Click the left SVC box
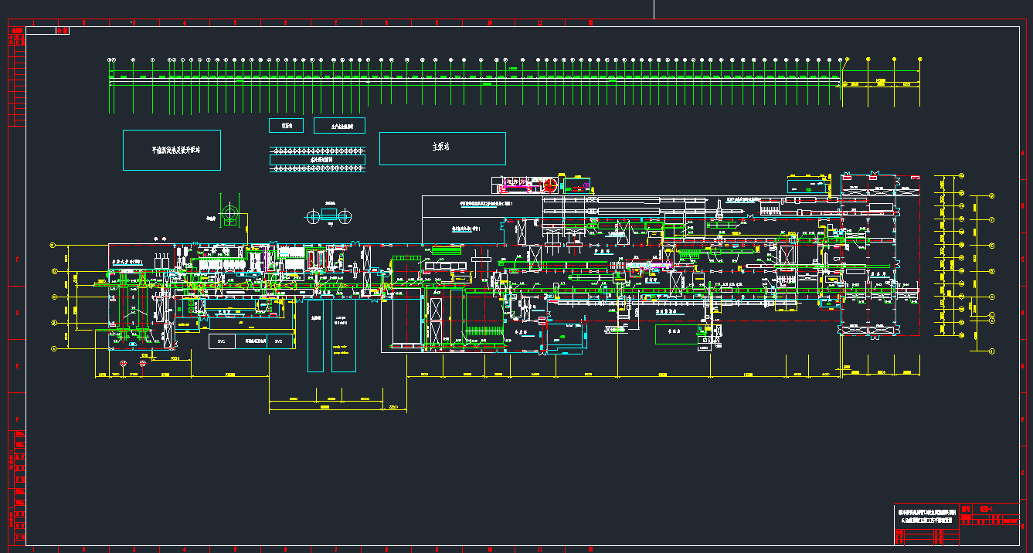The image size is (1033, 553). (222, 341)
